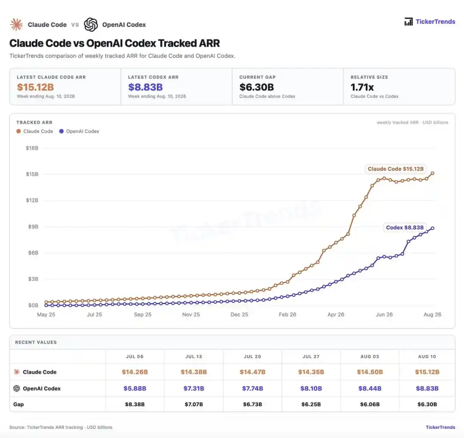Screen dimensions: 464x438
Task: Click the Claude Code icon in Recent Values table
Action: (17, 372)
